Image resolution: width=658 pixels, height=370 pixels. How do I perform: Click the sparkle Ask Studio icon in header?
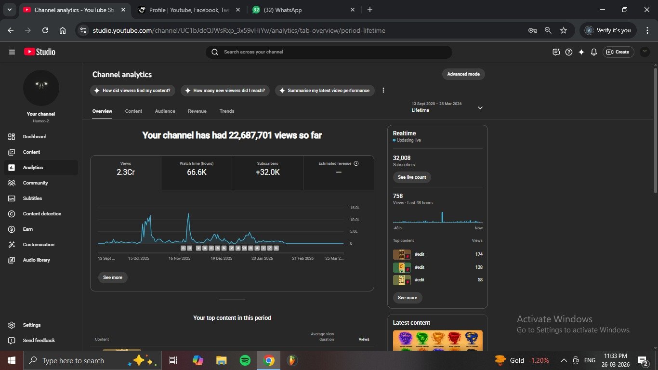tap(581, 52)
